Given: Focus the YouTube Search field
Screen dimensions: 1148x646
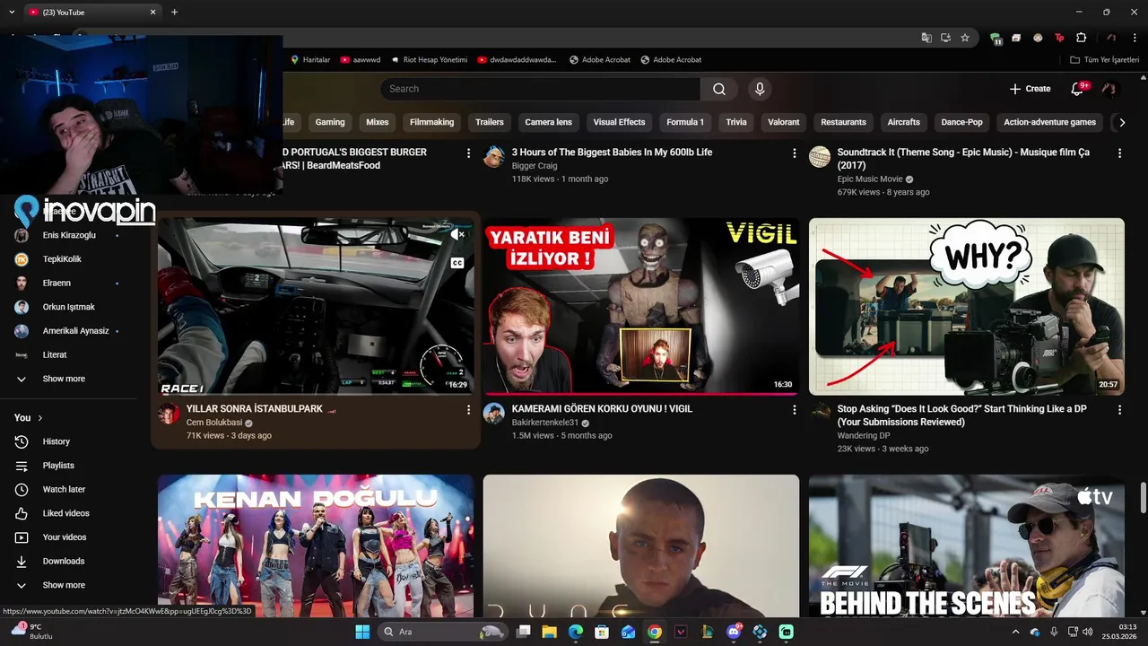Looking at the screenshot, I should (540, 89).
